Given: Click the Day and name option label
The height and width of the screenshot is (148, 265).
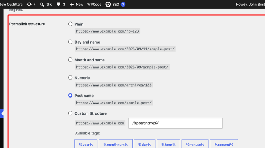Looking at the screenshot, I should (x=87, y=42).
